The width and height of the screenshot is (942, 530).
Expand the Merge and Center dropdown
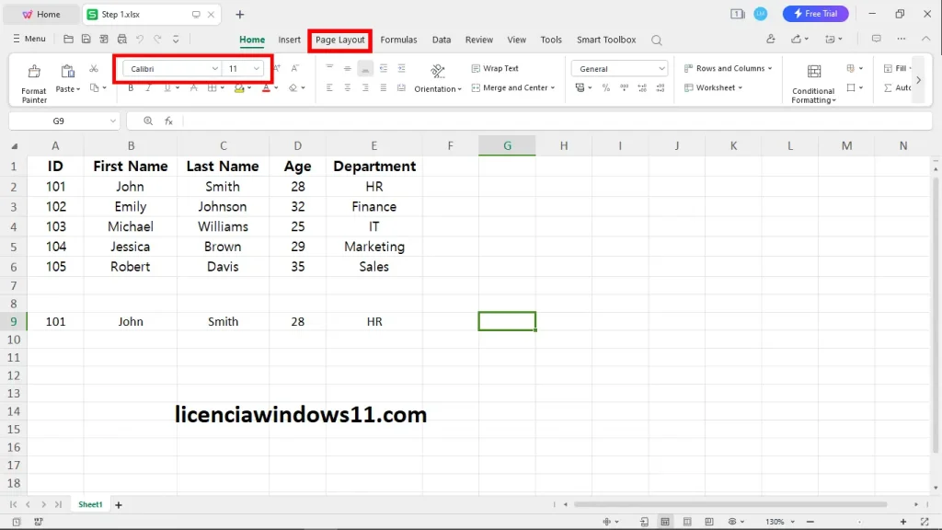click(x=553, y=87)
